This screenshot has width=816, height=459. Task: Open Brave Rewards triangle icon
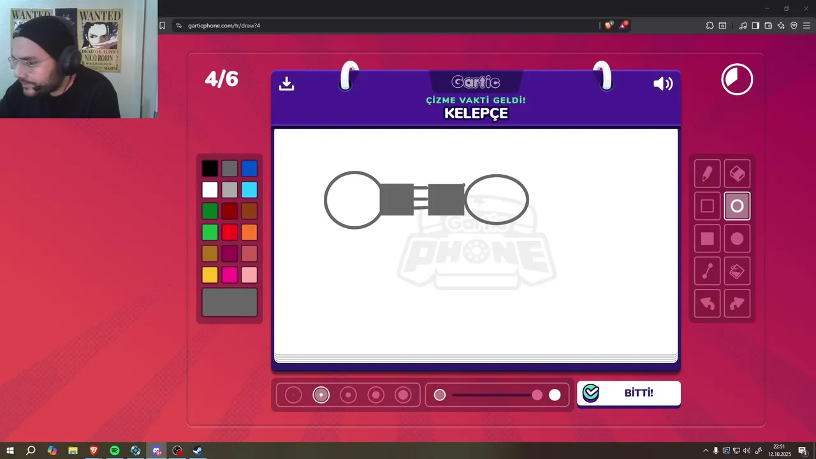click(623, 25)
